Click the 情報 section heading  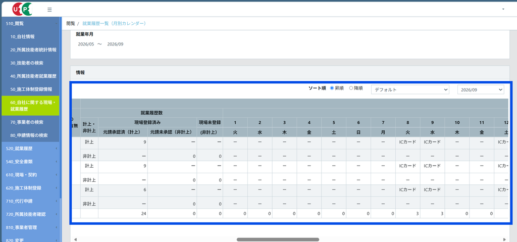point(80,72)
